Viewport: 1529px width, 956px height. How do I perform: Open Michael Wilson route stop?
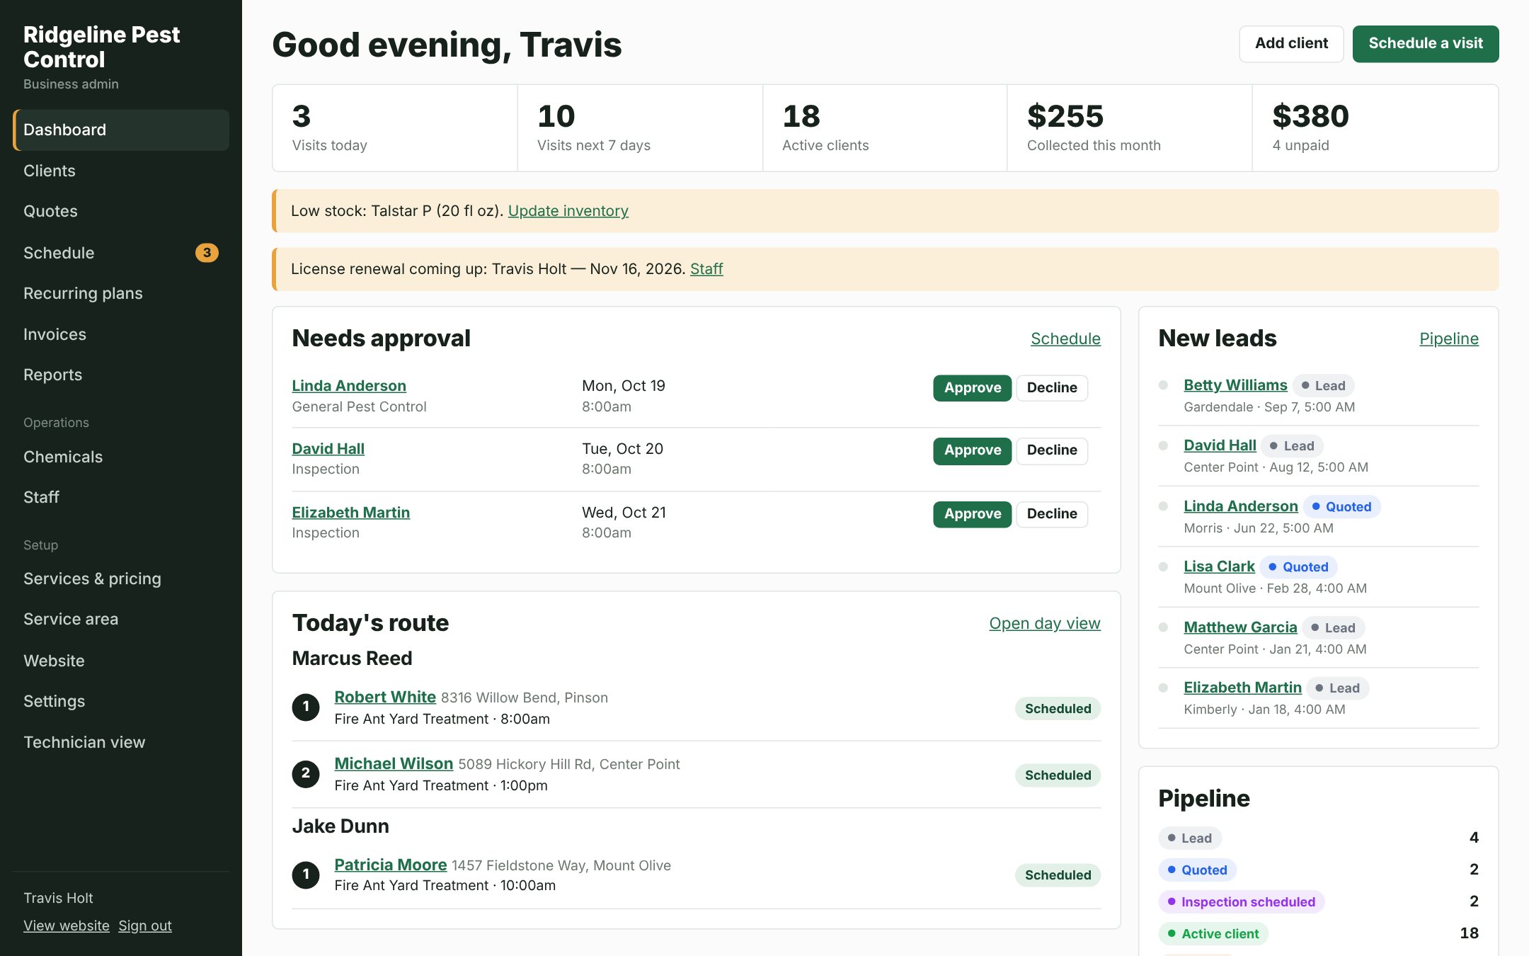pyautogui.click(x=394, y=763)
